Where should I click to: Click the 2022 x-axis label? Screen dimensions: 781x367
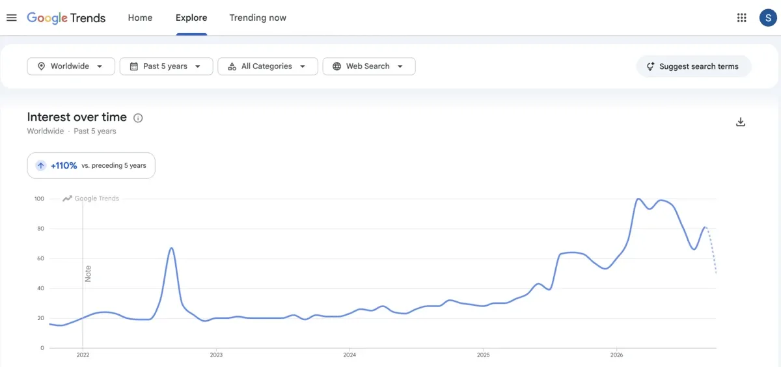coord(83,355)
